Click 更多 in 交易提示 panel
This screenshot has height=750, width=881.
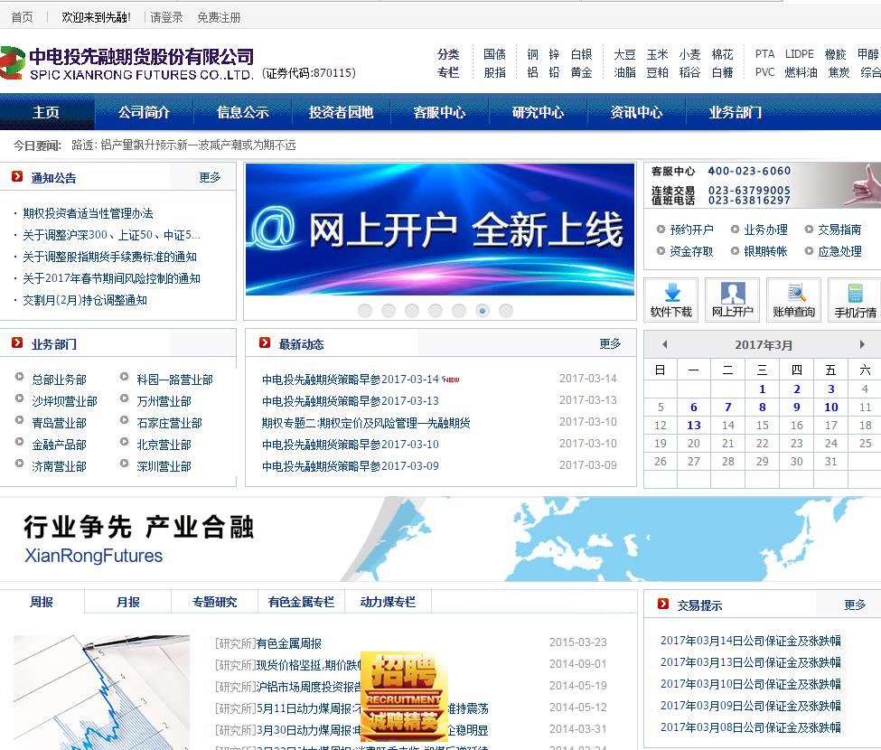pyautogui.click(x=855, y=605)
